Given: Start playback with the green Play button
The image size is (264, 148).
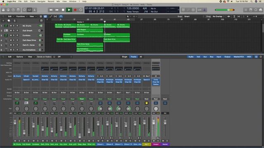Looking at the screenshot, I should point(69,10).
